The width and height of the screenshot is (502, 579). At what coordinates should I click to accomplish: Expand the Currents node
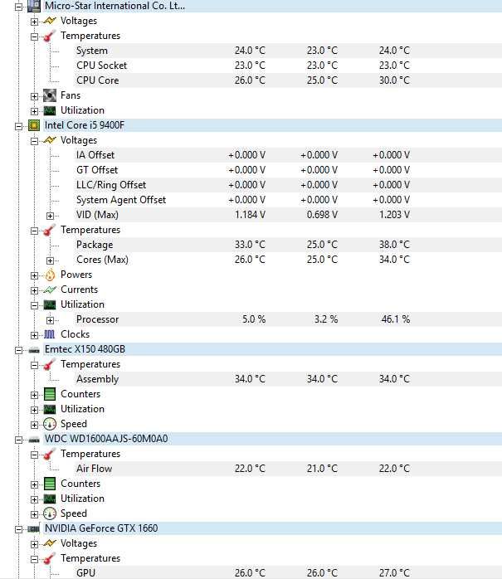tap(34, 290)
